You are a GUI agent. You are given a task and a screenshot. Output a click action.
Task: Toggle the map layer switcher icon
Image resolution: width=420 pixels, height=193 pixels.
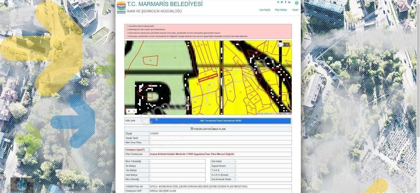coord(284,44)
